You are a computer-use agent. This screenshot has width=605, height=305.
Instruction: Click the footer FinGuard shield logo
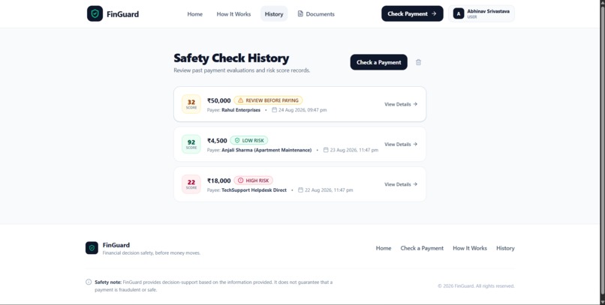pos(92,248)
